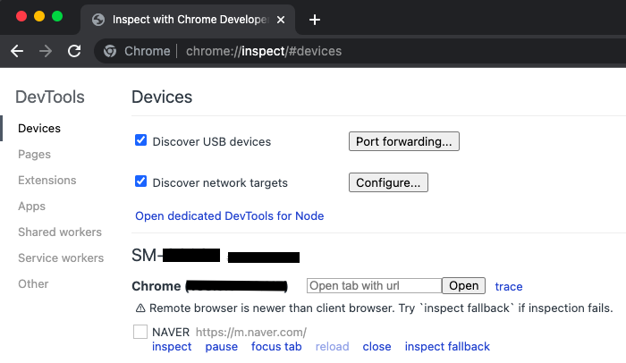Click the Devices page heading
This screenshot has width=626, height=363.
[162, 97]
